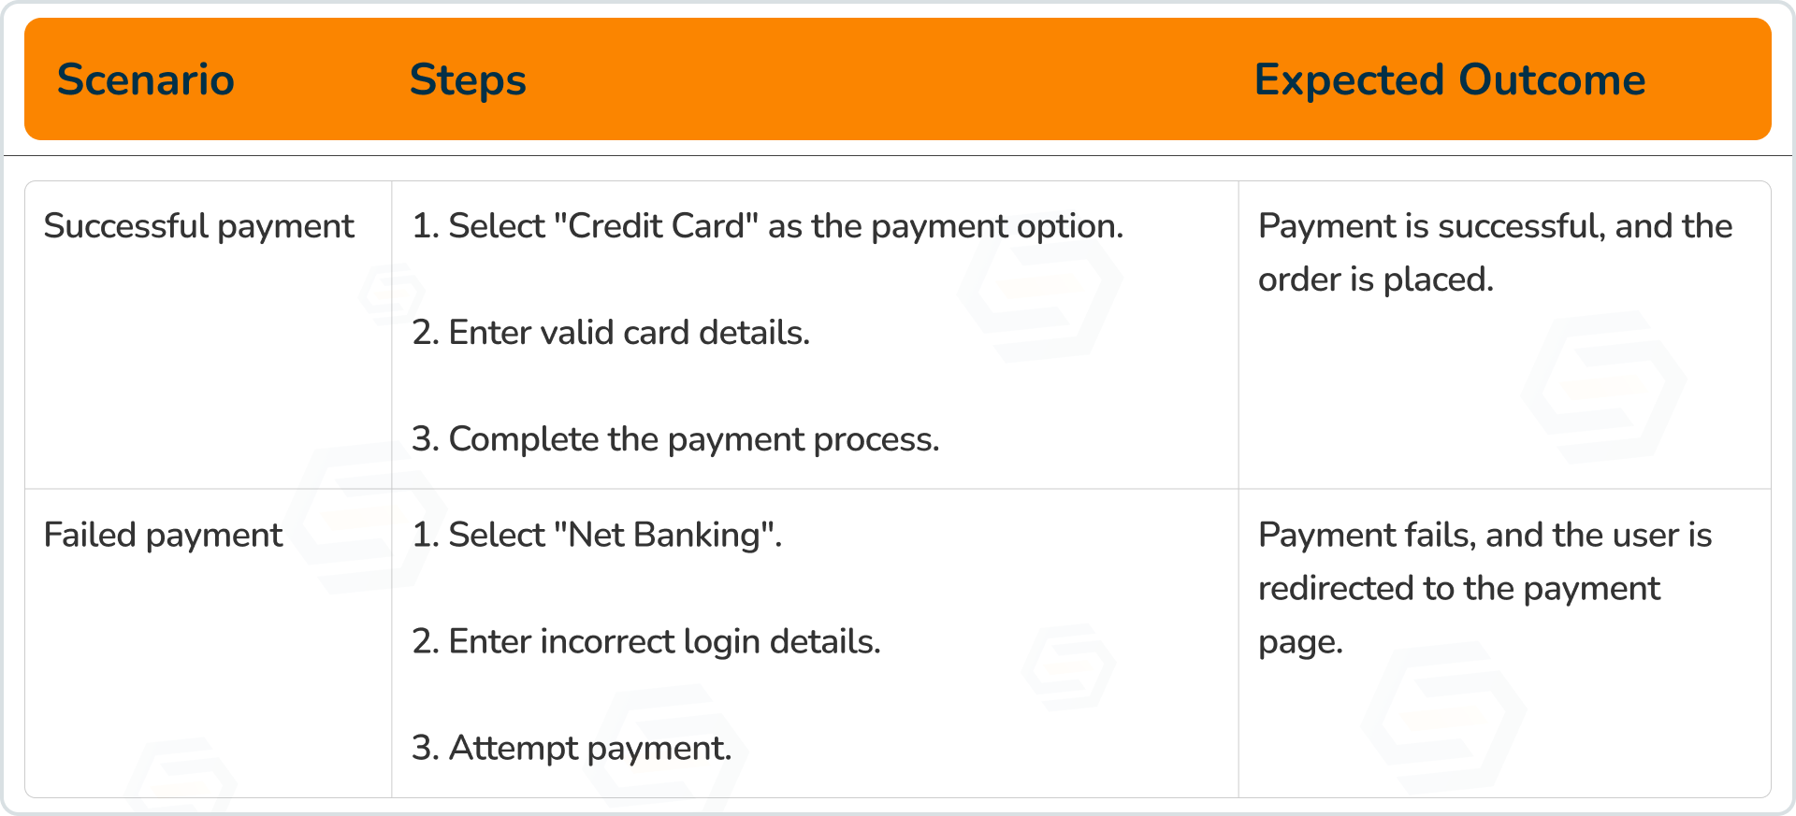Image resolution: width=1796 pixels, height=816 pixels.
Task: Click the 'Complete the payment process' step
Action: coord(675,439)
